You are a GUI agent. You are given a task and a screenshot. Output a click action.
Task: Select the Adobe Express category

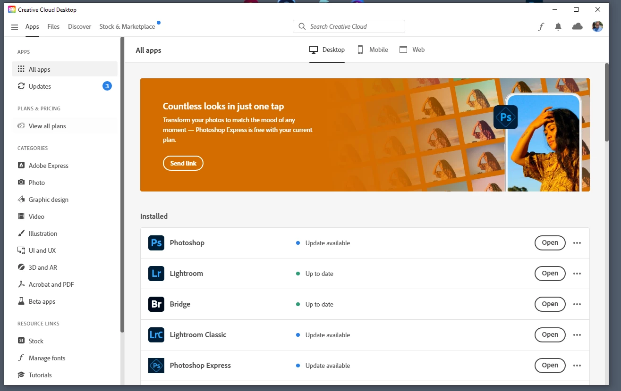(65, 165)
